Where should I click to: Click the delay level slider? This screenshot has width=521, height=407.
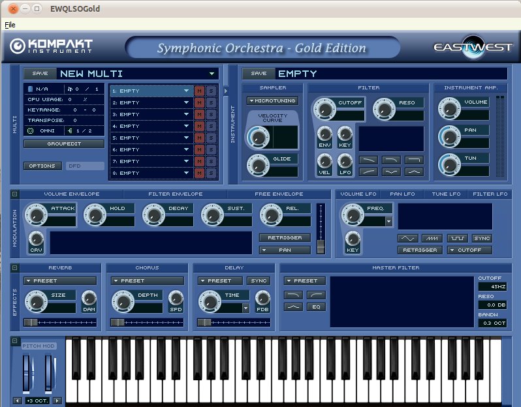tap(234, 322)
